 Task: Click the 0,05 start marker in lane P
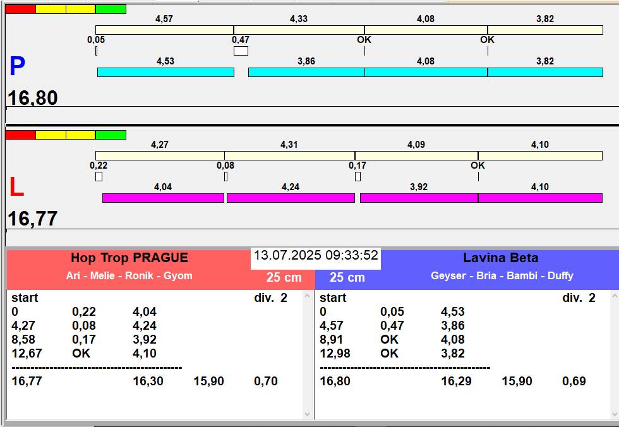click(x=96, y=51)
